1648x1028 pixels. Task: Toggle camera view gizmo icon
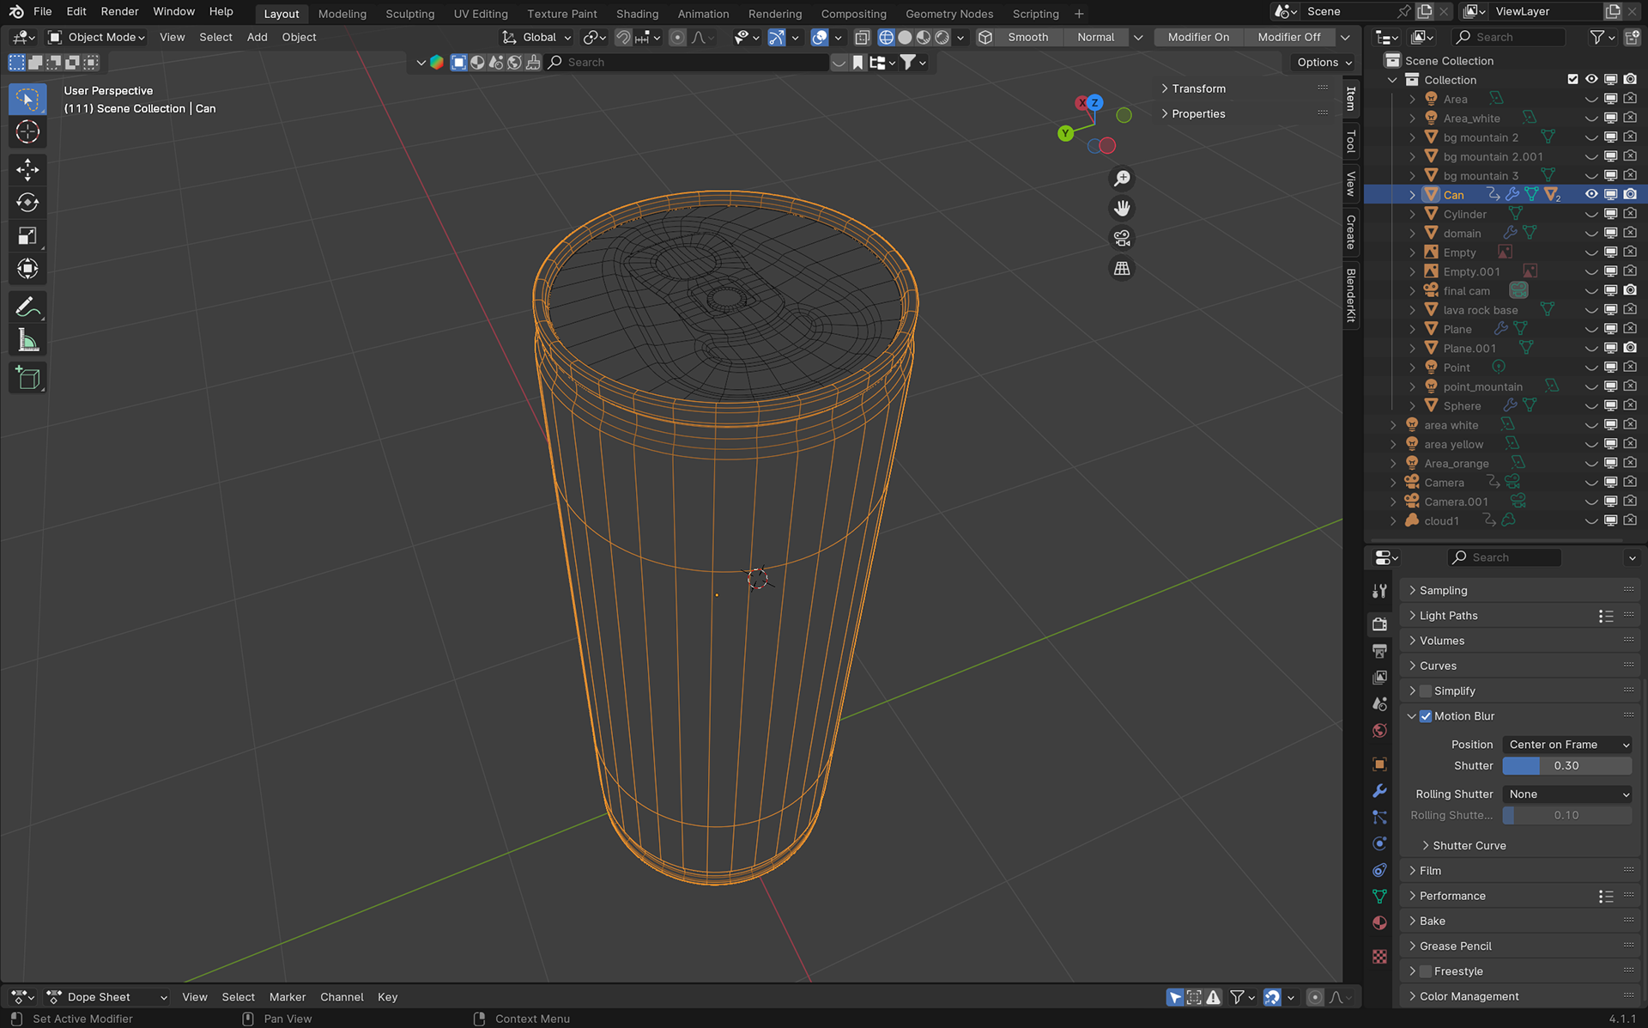click(x=1122, y=239)
